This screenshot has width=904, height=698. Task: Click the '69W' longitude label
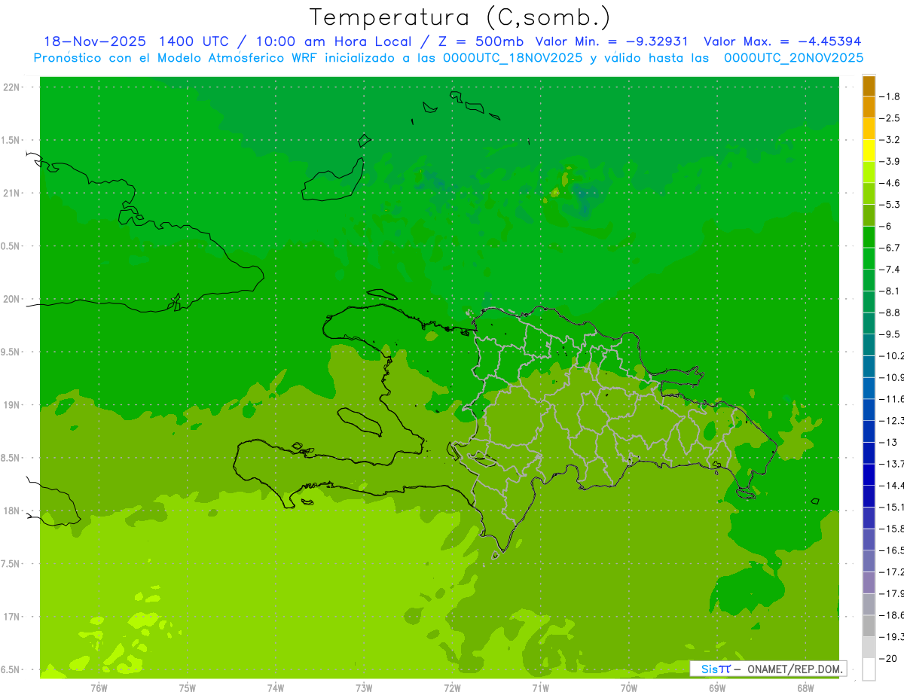(717, 687)
